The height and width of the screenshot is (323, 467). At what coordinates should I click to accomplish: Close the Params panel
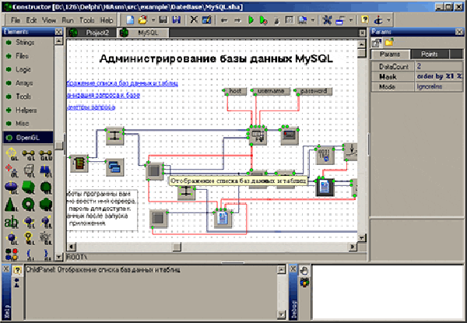pos(459,32)
